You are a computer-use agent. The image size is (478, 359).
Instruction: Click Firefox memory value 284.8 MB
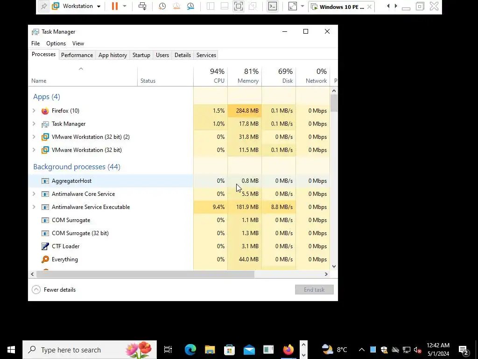[247, 110]
